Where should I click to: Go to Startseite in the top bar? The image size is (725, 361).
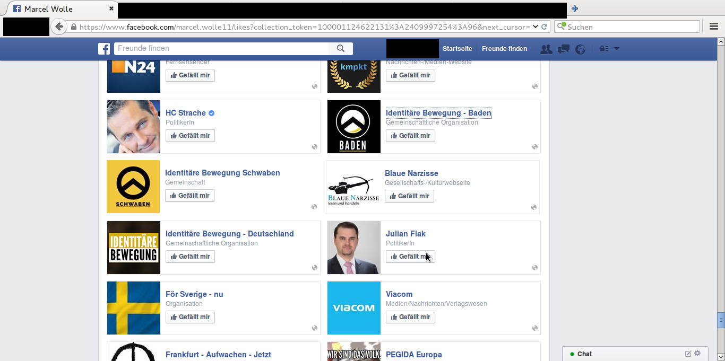point(457,49)
